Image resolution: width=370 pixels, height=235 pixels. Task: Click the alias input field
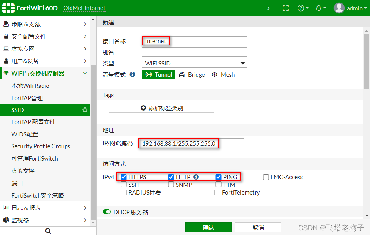(194, 52)
